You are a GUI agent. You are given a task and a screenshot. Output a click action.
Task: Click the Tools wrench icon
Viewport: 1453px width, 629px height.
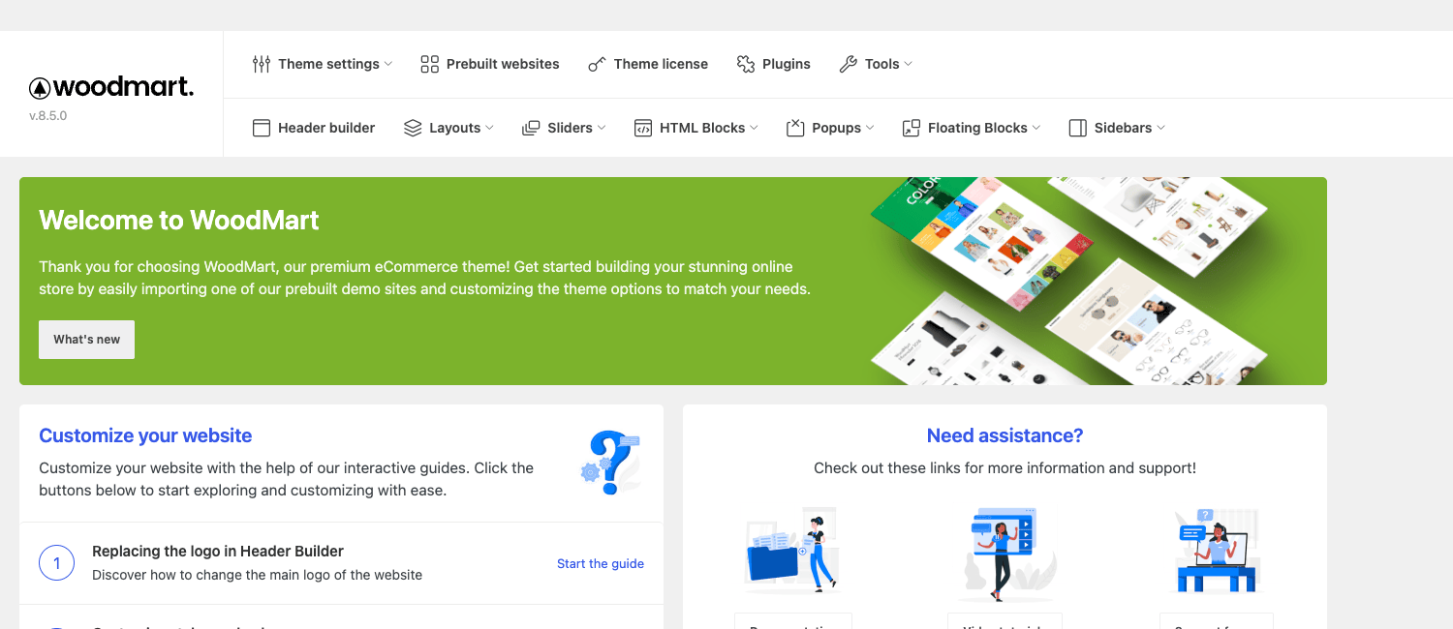[848, 64]
